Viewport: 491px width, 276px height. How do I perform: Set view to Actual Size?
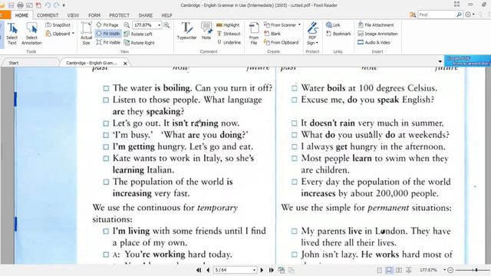86,34
